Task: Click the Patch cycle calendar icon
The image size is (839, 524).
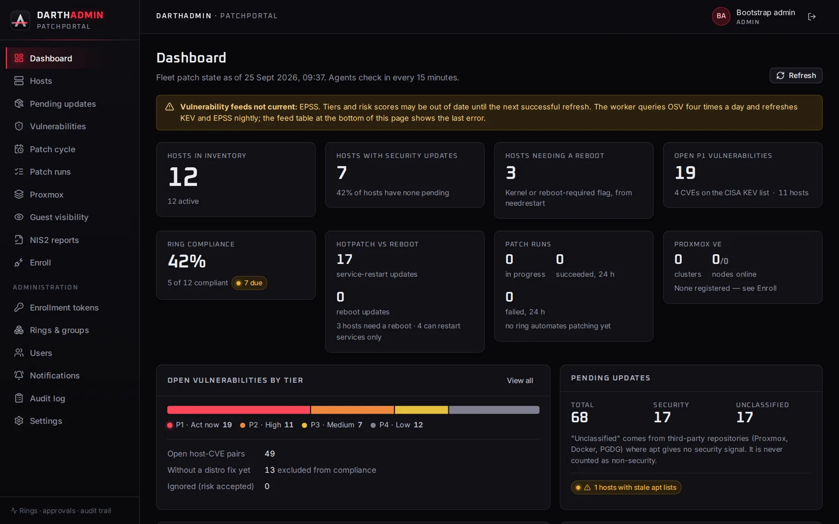Action: coord(19,149)
